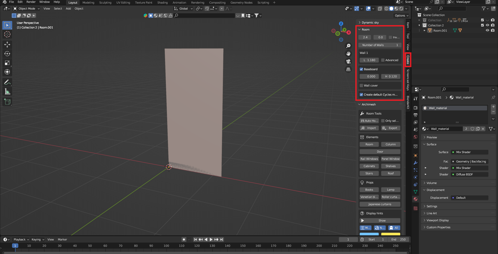Select the Measure tool
The width and height of the screenshot is (498, 254).
[x=7, y=91]
